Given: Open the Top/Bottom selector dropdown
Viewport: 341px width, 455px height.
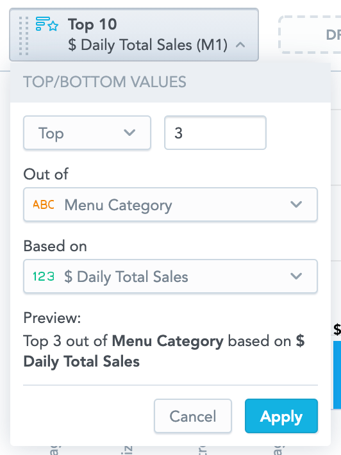Looking at the screenshot, I should pyautogui.click(x=87, y=133).
